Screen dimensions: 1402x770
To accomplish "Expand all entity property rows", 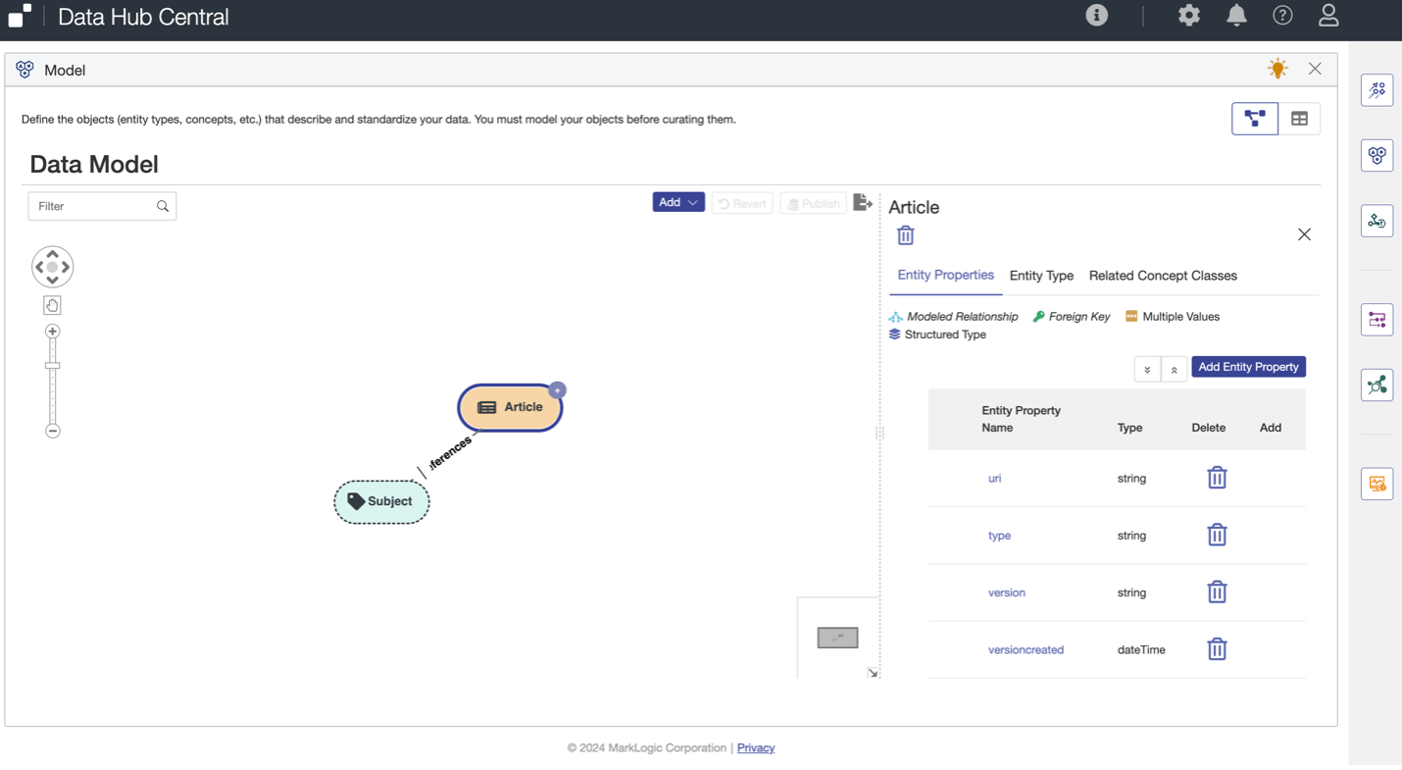I will pos(1147,369).
